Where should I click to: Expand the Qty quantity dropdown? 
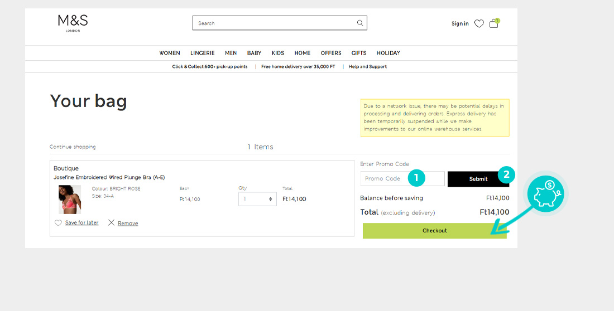257,199
